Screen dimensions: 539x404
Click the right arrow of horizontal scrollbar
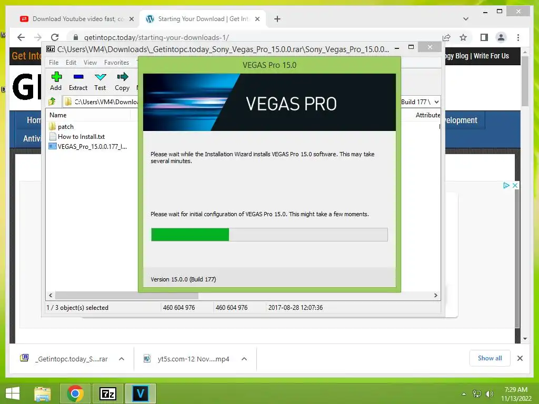coord(435,296)
